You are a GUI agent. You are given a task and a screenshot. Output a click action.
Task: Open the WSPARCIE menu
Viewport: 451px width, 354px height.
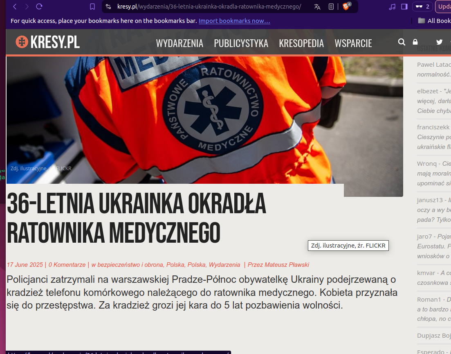click(x=353, y=43)
